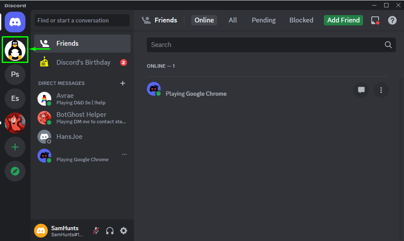Click the Add Friend button

point(343,20)
